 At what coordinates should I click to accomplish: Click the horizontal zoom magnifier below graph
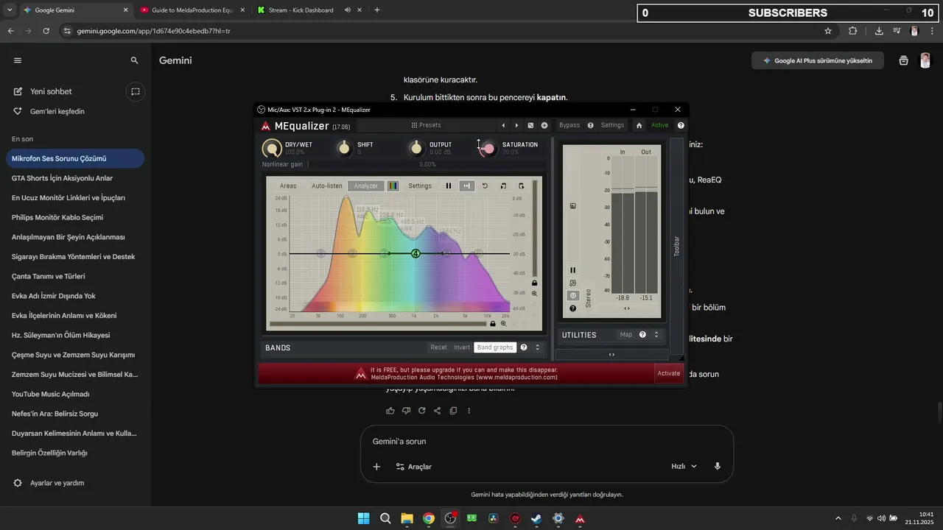tap(504, 323)
